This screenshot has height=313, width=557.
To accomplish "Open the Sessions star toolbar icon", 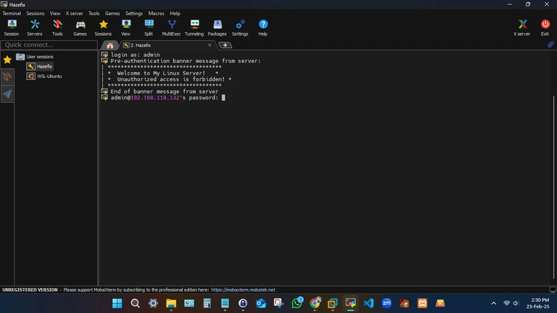I will tap(103, 28).
